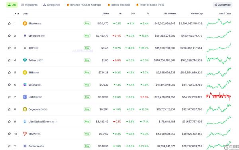239x150 pixels.
Task: Click the Buy button for Ethereum
Action: (87, 36)
